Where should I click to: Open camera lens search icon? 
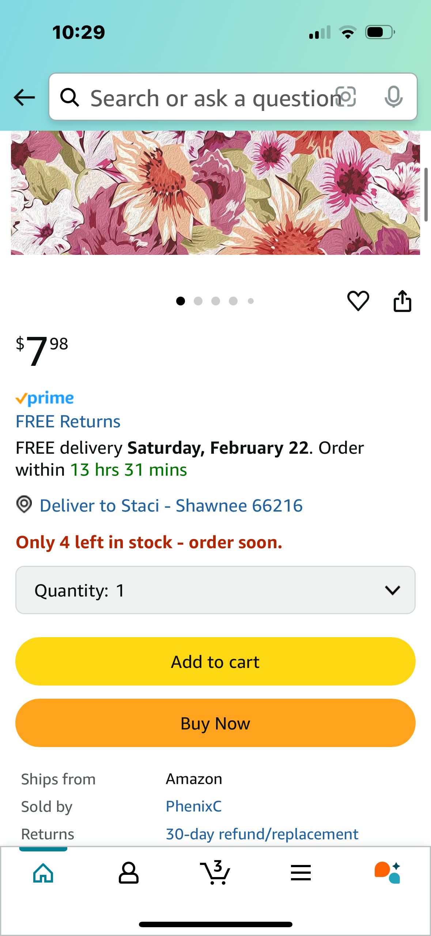click(x=346, y=97)
